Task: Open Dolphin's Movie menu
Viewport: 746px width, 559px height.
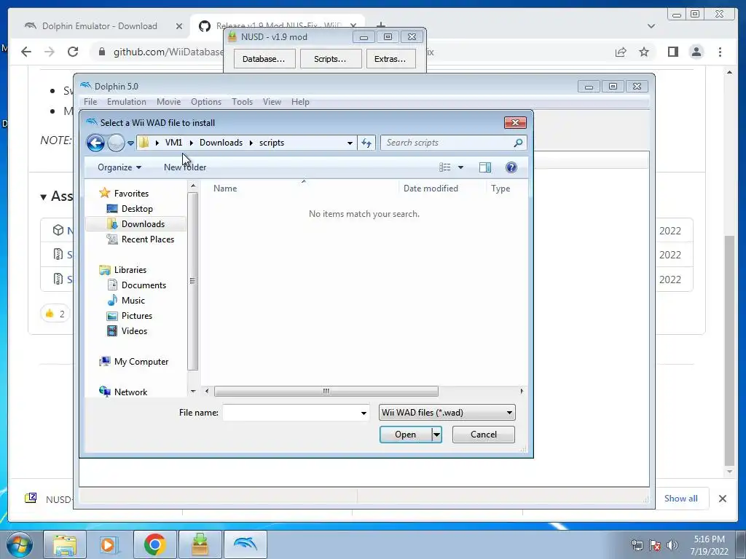Action: tap(168, 102)
